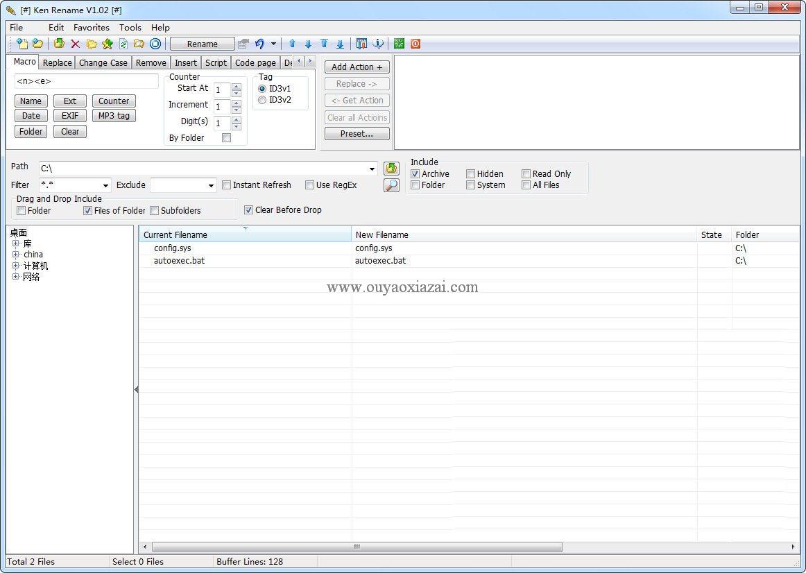Click the add new file toolbar icon
The width and height of the screenshot is (806, 573).
click(22, 44)
